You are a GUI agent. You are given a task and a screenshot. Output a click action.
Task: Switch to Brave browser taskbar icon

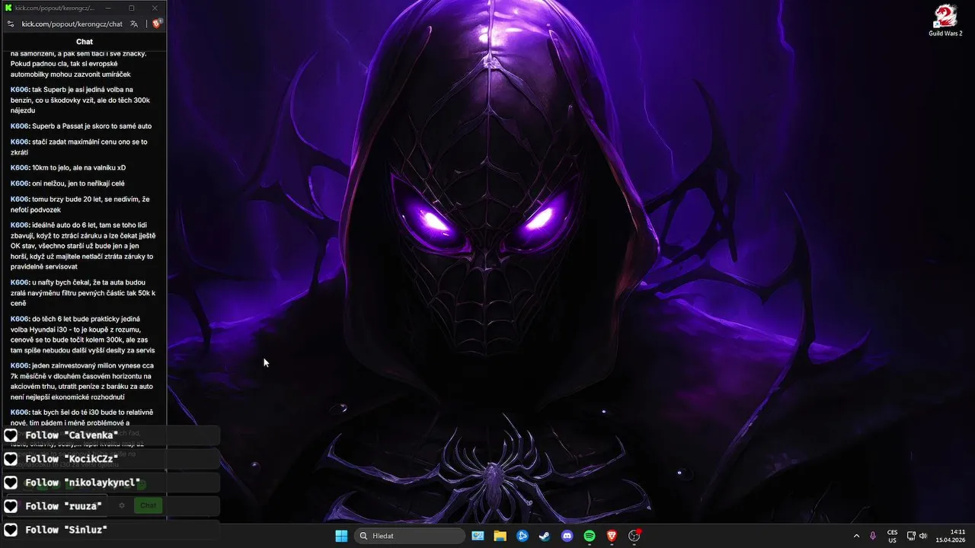[x=612, y=536]
